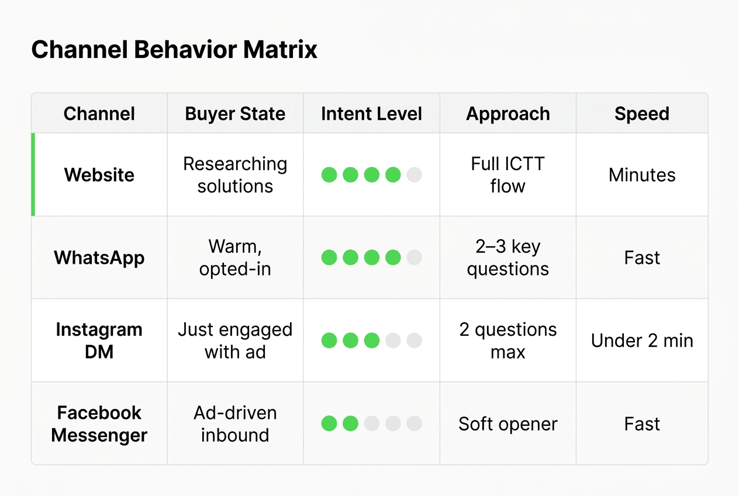This screenshot has height=496, width=739.
Task: Select the Approach column header
Action: coord(508,113)
